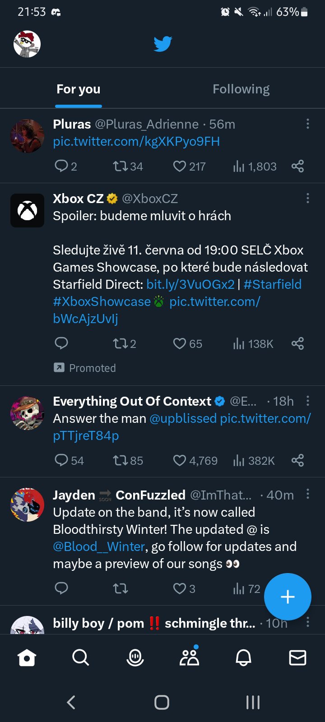Open more options on Jayden's tweet
Screen dimensions: 325x722
308,494
